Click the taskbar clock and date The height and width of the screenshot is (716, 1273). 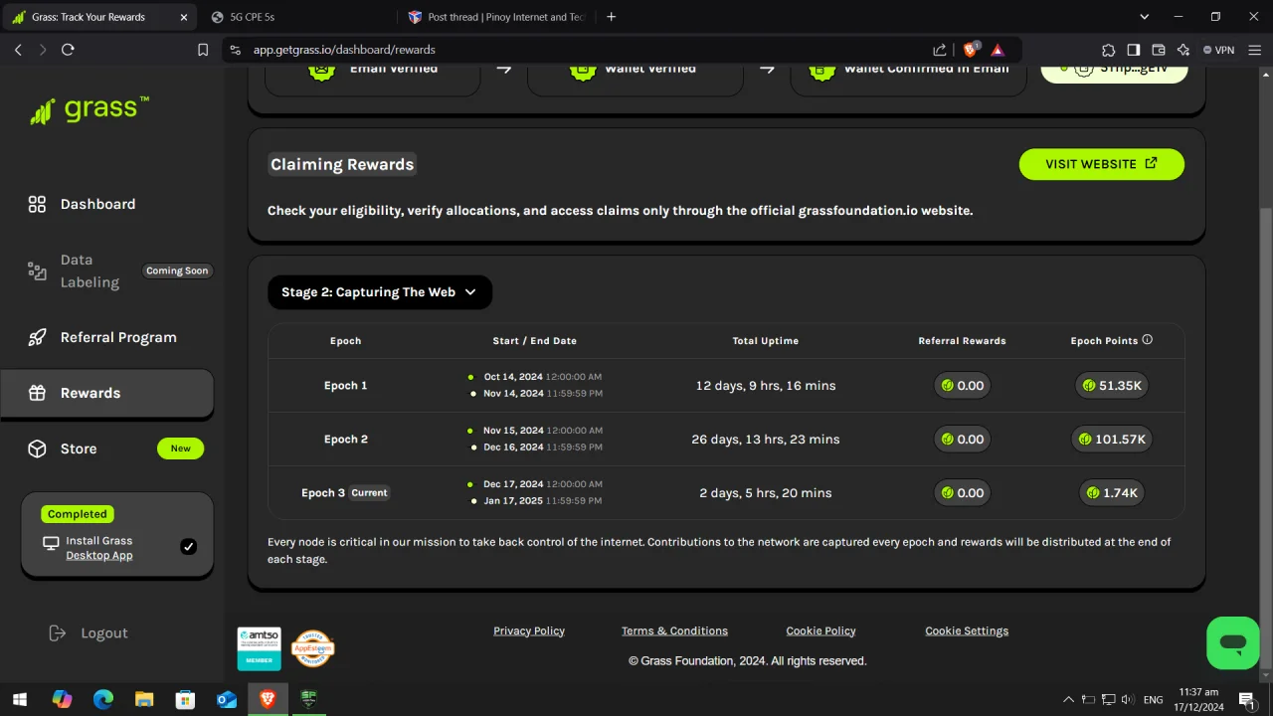pos(1198,699)
